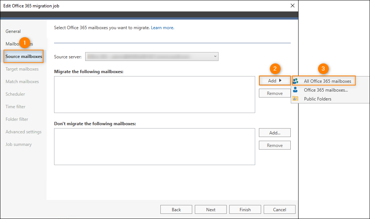Click the Finish button
Screen dimensions: 370x219
click(245, 210)
